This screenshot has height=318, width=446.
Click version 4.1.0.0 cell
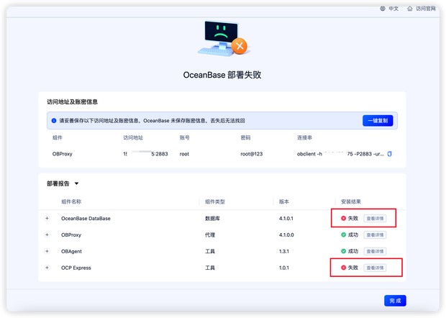286,235
